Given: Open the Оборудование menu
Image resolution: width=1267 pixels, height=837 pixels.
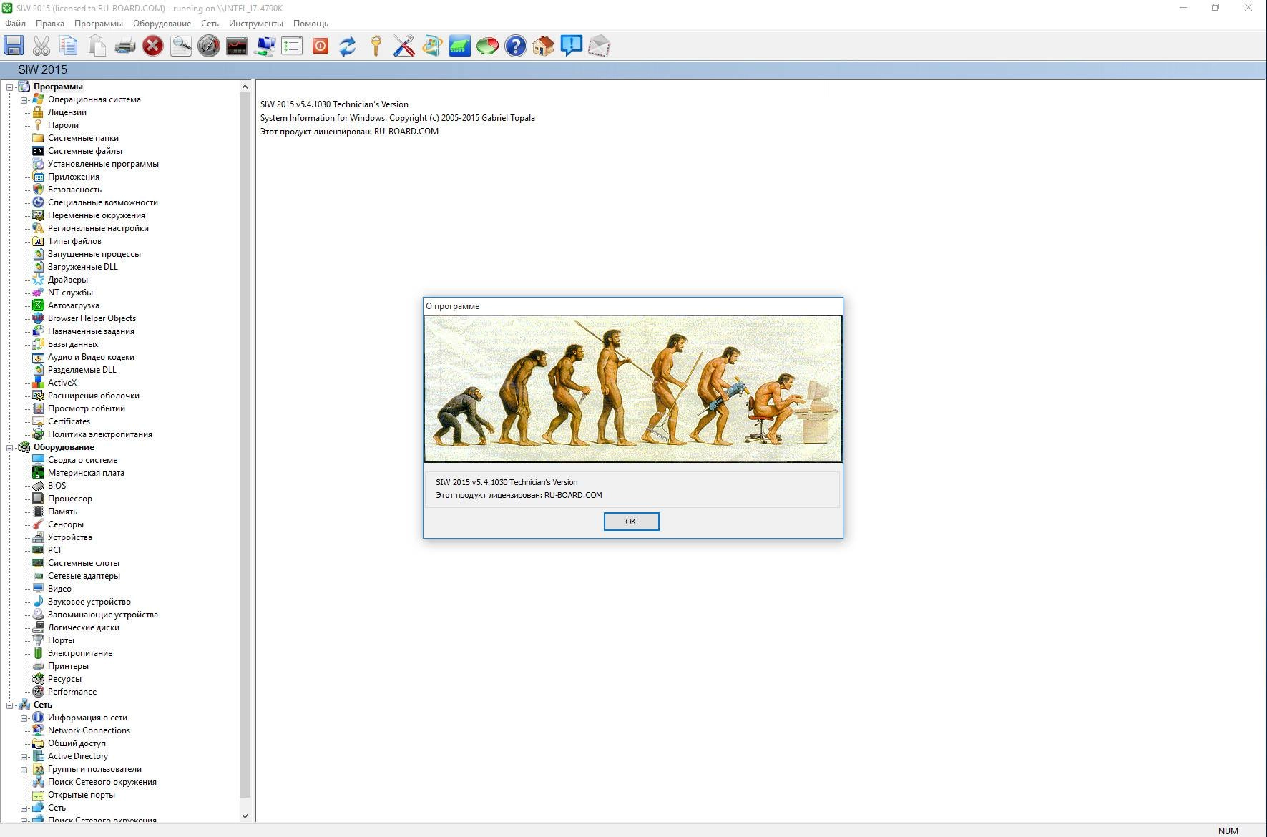Looking at the screenshot, I should [162, 24].
